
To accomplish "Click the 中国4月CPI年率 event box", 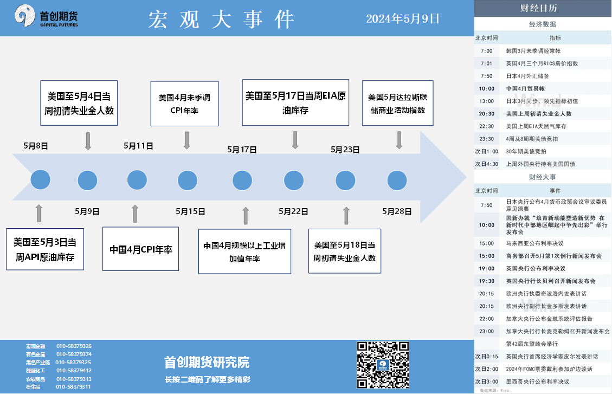I will point(140,249).
